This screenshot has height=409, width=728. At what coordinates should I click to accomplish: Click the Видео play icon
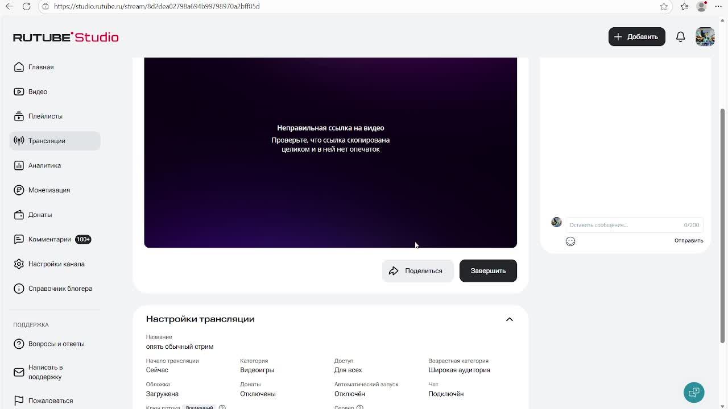point(19,91)
